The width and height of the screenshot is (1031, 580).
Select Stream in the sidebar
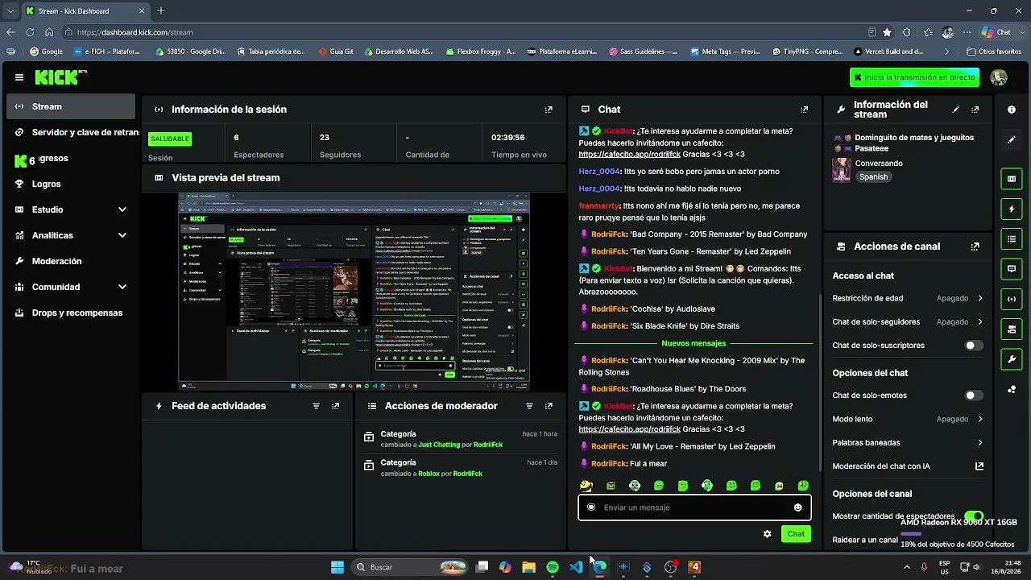tap(71, 106)
